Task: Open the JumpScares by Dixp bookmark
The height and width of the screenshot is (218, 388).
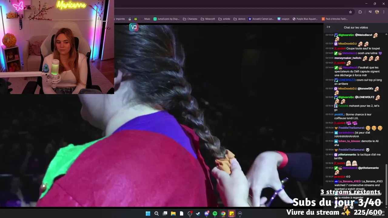Action: click(x=166, y=19)
